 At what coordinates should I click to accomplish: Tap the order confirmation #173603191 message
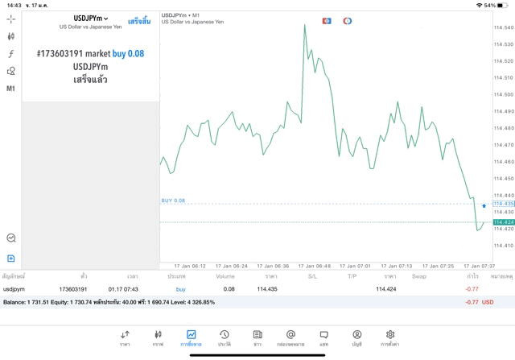[x=91, y=67]
